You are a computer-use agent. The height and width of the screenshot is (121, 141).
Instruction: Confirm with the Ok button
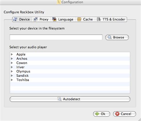pyautogui.click(x=102, y=114)
